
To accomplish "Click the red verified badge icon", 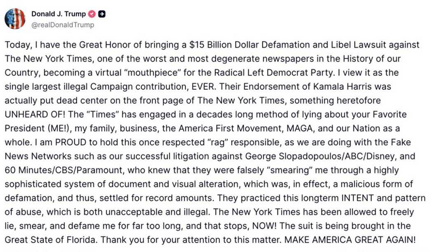I will pyautogui.click(x=92, y=14).
